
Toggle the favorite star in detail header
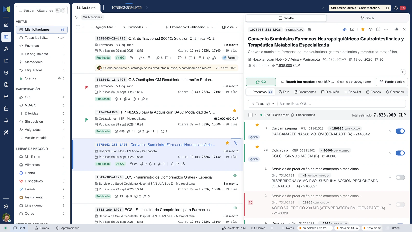pos(363,29)
